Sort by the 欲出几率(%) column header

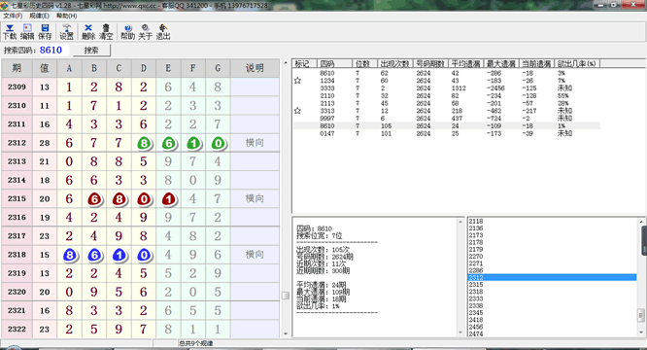pos(577,63)
